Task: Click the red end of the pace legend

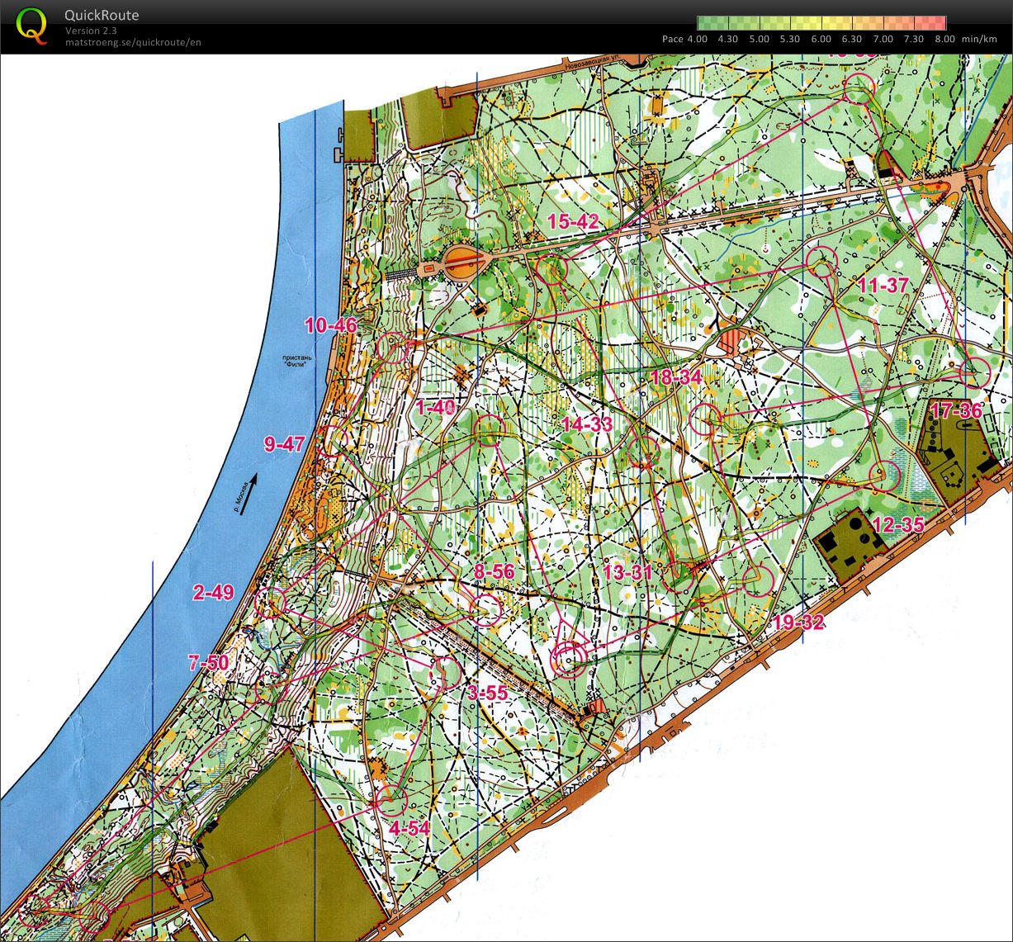Action: pos(936,23)
